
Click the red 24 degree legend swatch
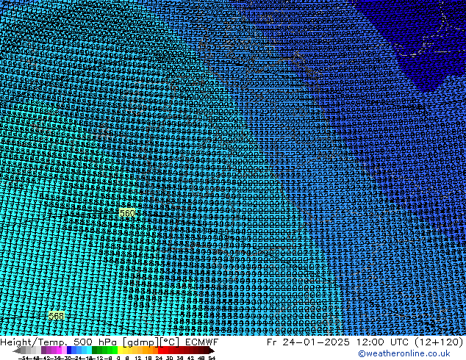click(160, 350)
